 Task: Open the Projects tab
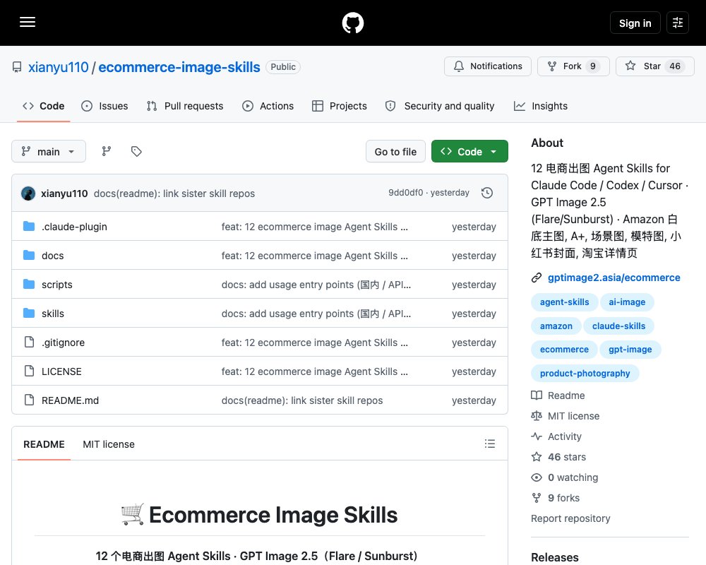(x=340, y=106)
